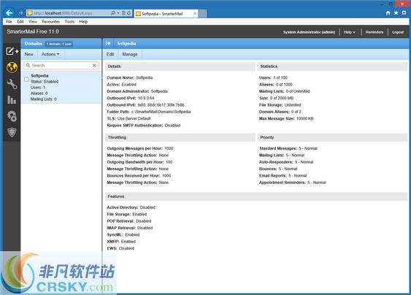Screen dimensions: 411x295
Task: Open the Reminders link
Action: pos(374,32)
